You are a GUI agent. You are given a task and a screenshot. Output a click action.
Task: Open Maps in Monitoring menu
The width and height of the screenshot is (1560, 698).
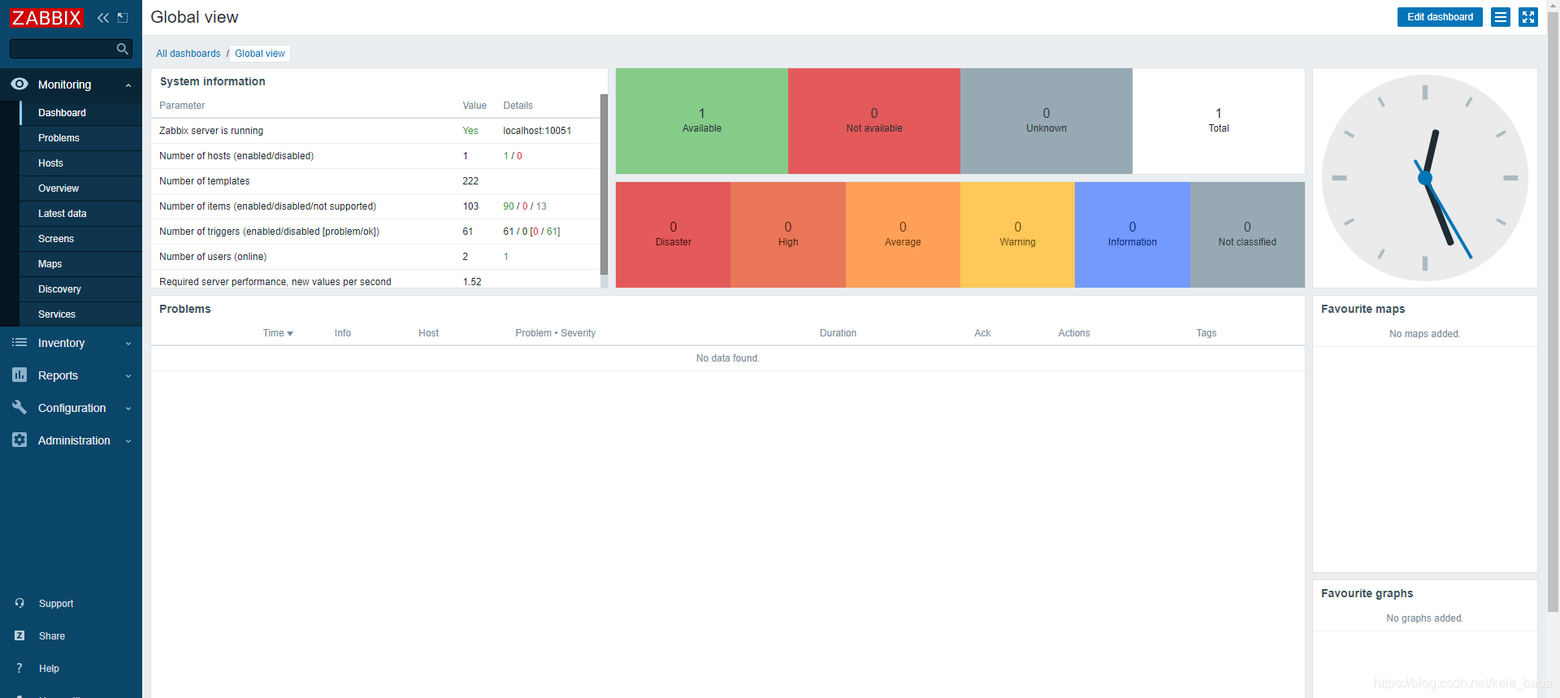point(81,264)
